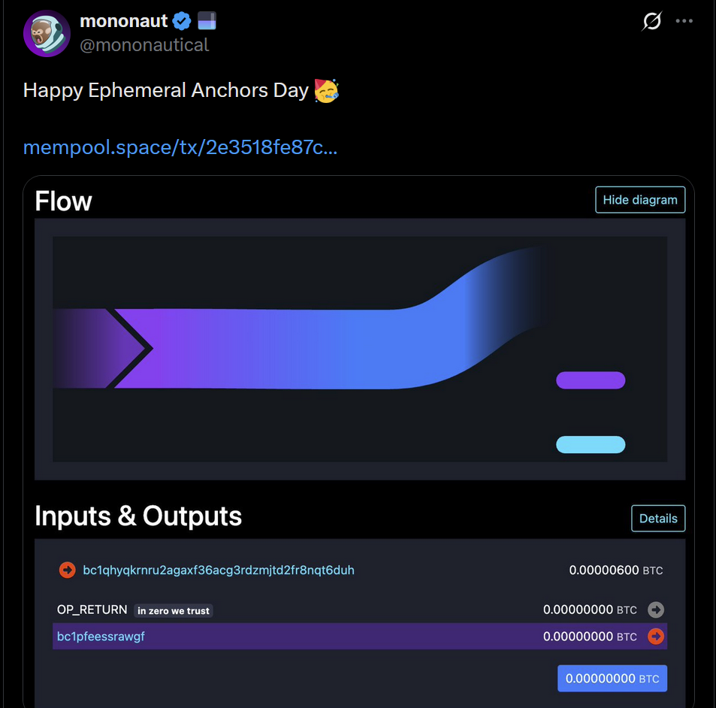Expand transaction Details
The width and height of the screenshot is (716, 708).
[658, 518]
